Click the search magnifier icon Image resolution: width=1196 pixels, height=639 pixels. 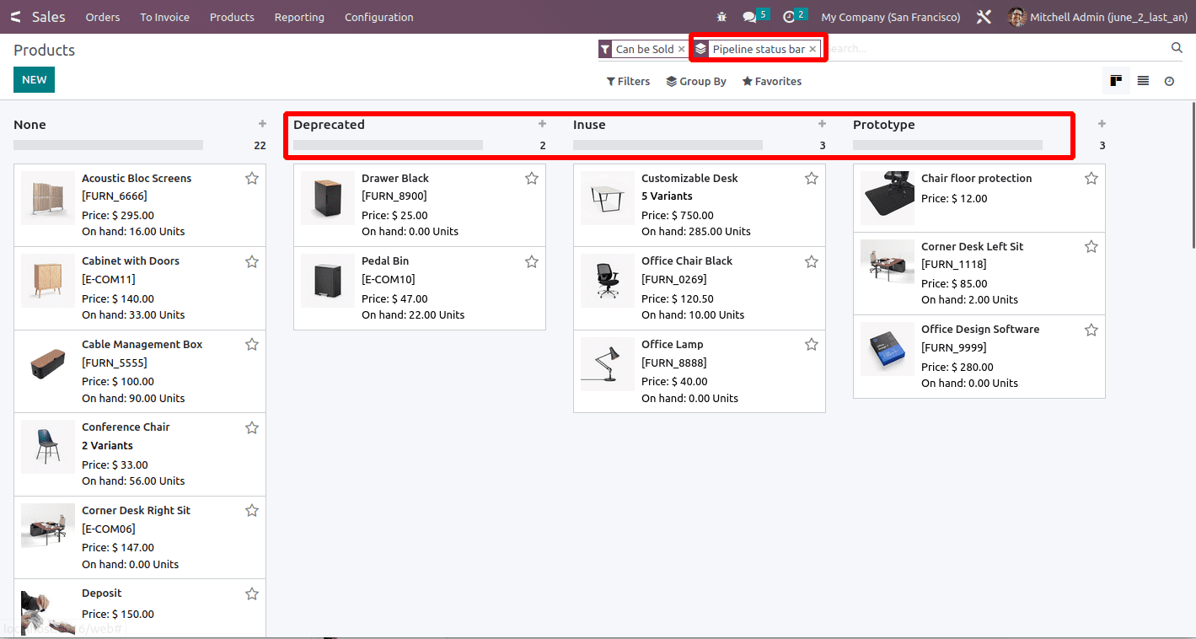[x=1177, y=48]
